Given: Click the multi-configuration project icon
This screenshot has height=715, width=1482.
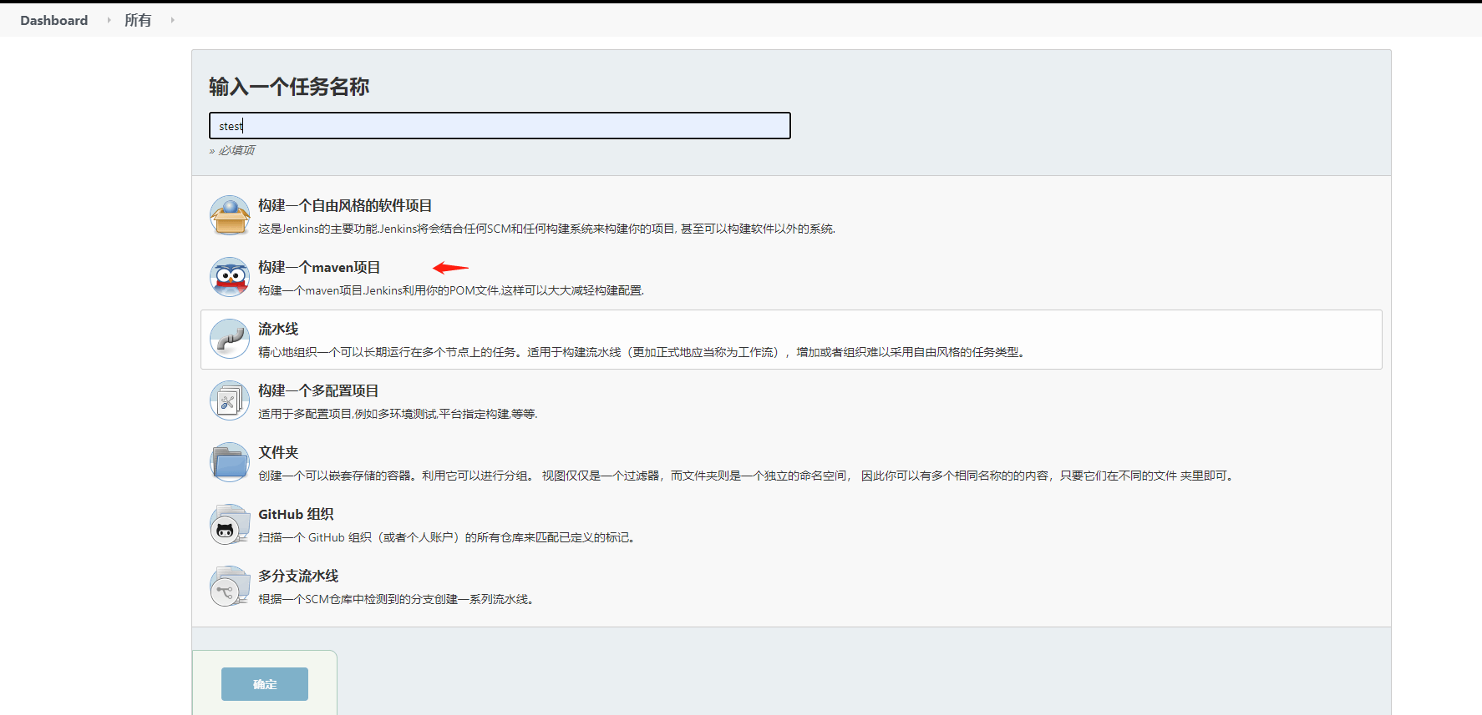Looking at the screenshot, I should tap(230, 400).
